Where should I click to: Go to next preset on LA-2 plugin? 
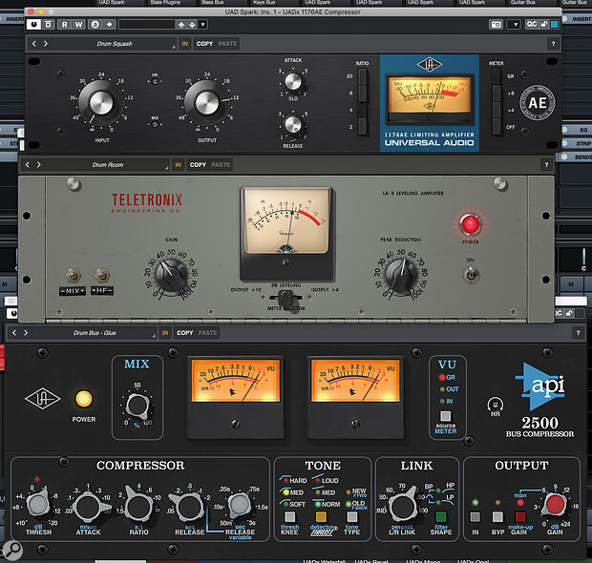pyautogui.click(x=39, y=165)
